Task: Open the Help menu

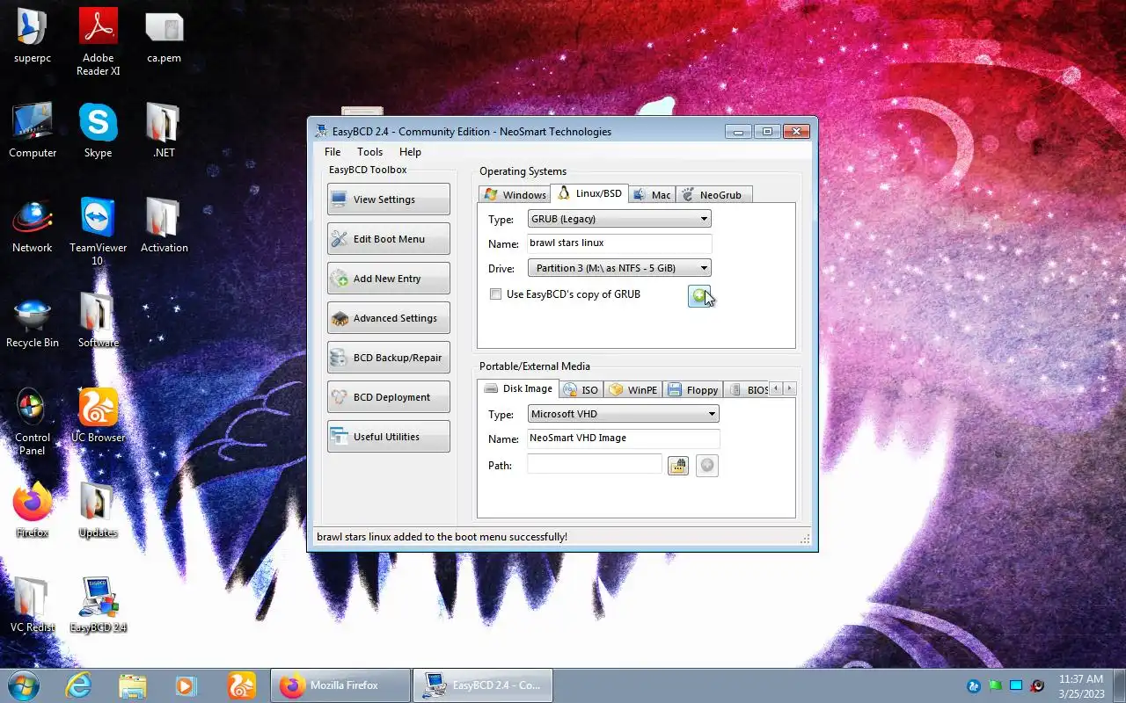Action: click(x=410, y=152)
